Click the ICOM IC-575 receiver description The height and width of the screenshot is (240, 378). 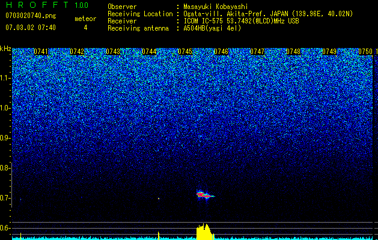point(241,21)
